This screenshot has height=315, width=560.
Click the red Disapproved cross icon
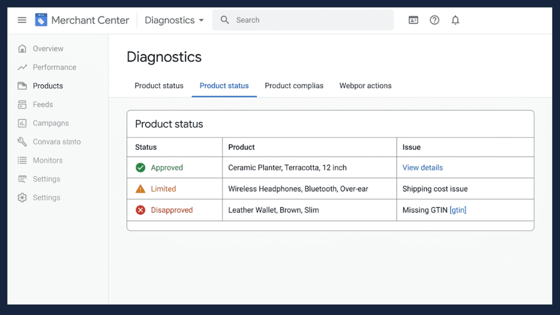tap(140, 210)
